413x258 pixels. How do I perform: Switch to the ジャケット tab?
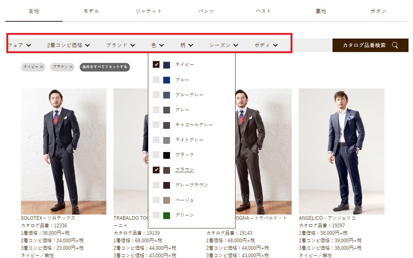(x=149, y=11)
